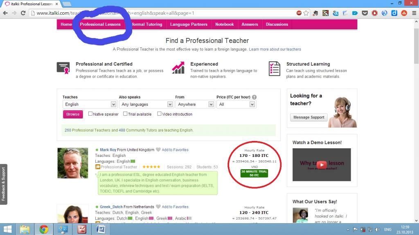This screenshot has width=419, height=235.
Task: Open the Evernote Web Clipper extension
Action: [x=315, y=13]
